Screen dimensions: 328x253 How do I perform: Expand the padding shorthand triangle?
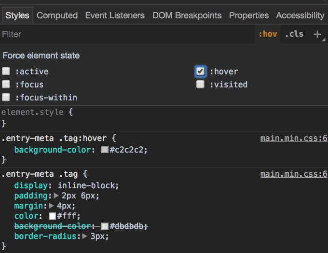[x=56, y=196]
